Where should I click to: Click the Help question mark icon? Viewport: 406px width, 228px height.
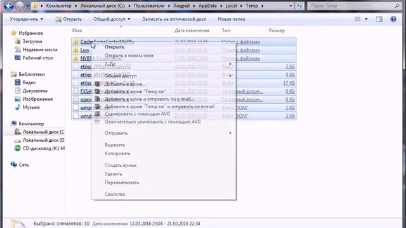pyautogui.click(x=393, y=19)
